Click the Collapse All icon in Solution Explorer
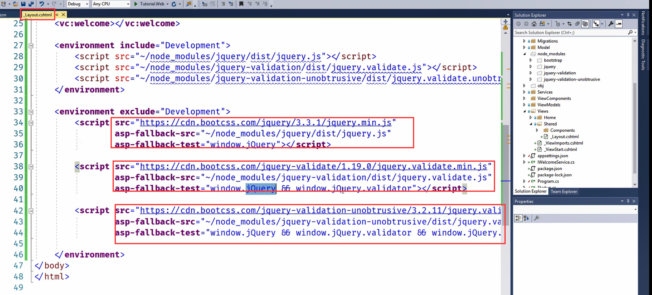 [x=577, y=24]
